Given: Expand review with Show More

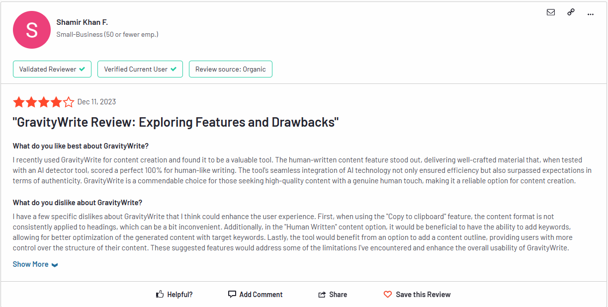Looking at the screenshot, I should pyautogui.click(x=31, y=264).
